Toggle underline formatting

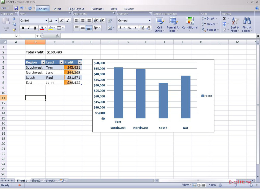click(35, 28)
